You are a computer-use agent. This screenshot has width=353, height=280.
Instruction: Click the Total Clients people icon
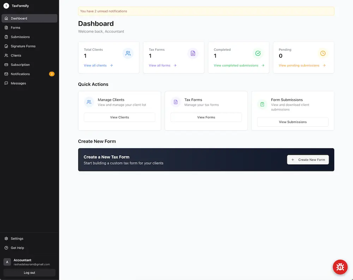[128, 53]
